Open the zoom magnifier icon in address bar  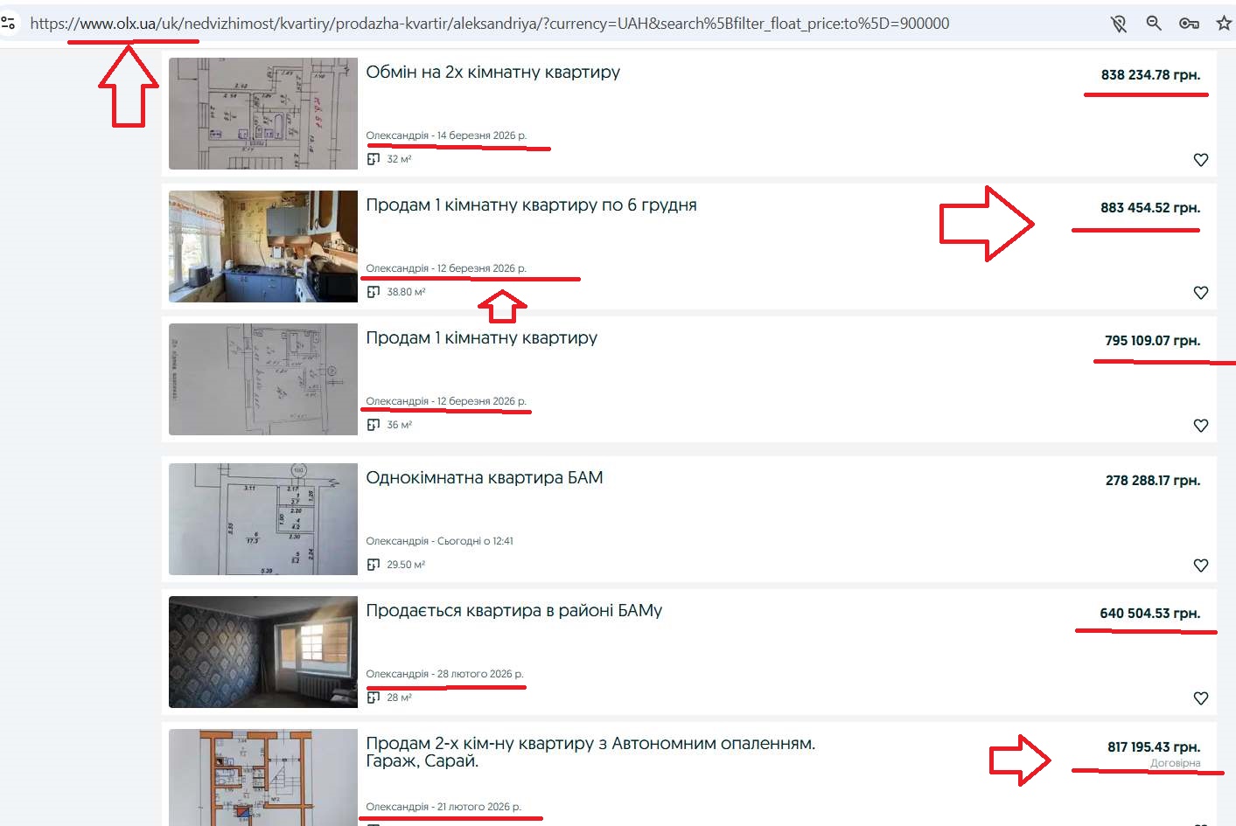coord(1154,24)
